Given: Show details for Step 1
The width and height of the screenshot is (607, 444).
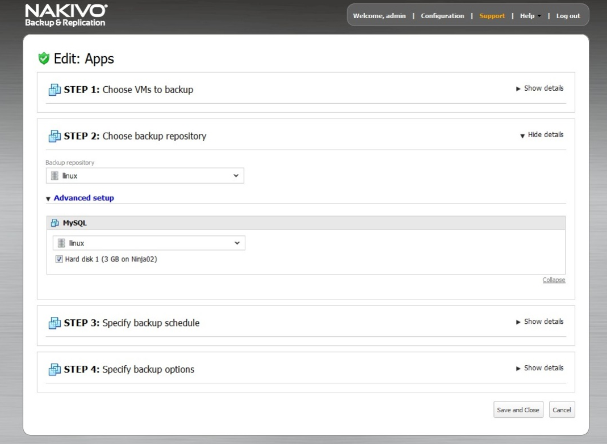Looking at the screenshot, I should coord(539,88).
